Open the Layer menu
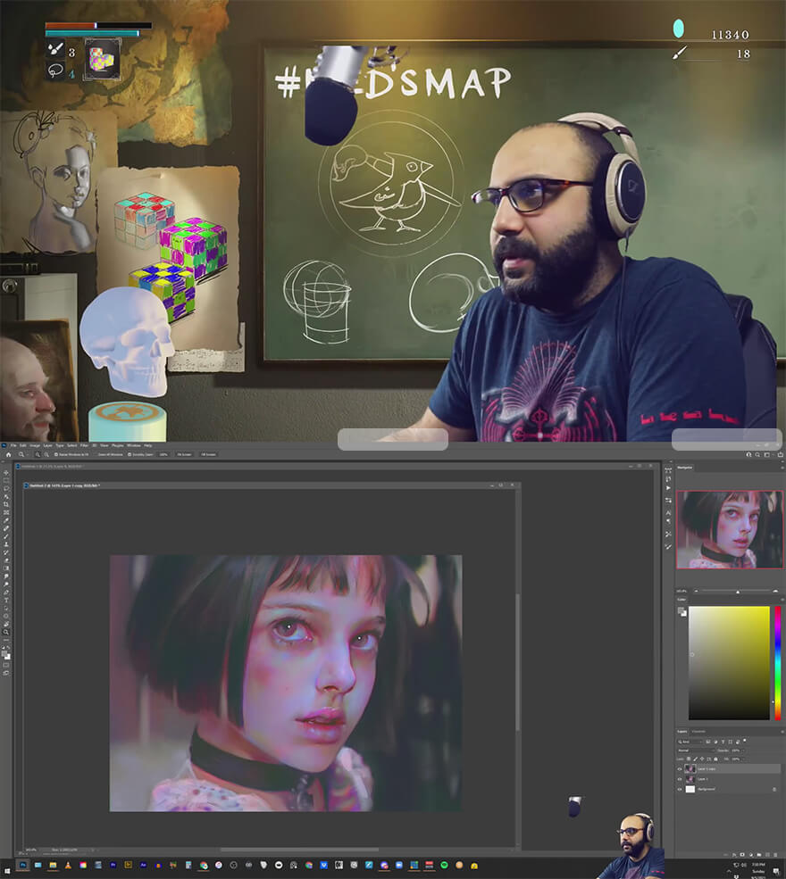 tap(47, 445)
